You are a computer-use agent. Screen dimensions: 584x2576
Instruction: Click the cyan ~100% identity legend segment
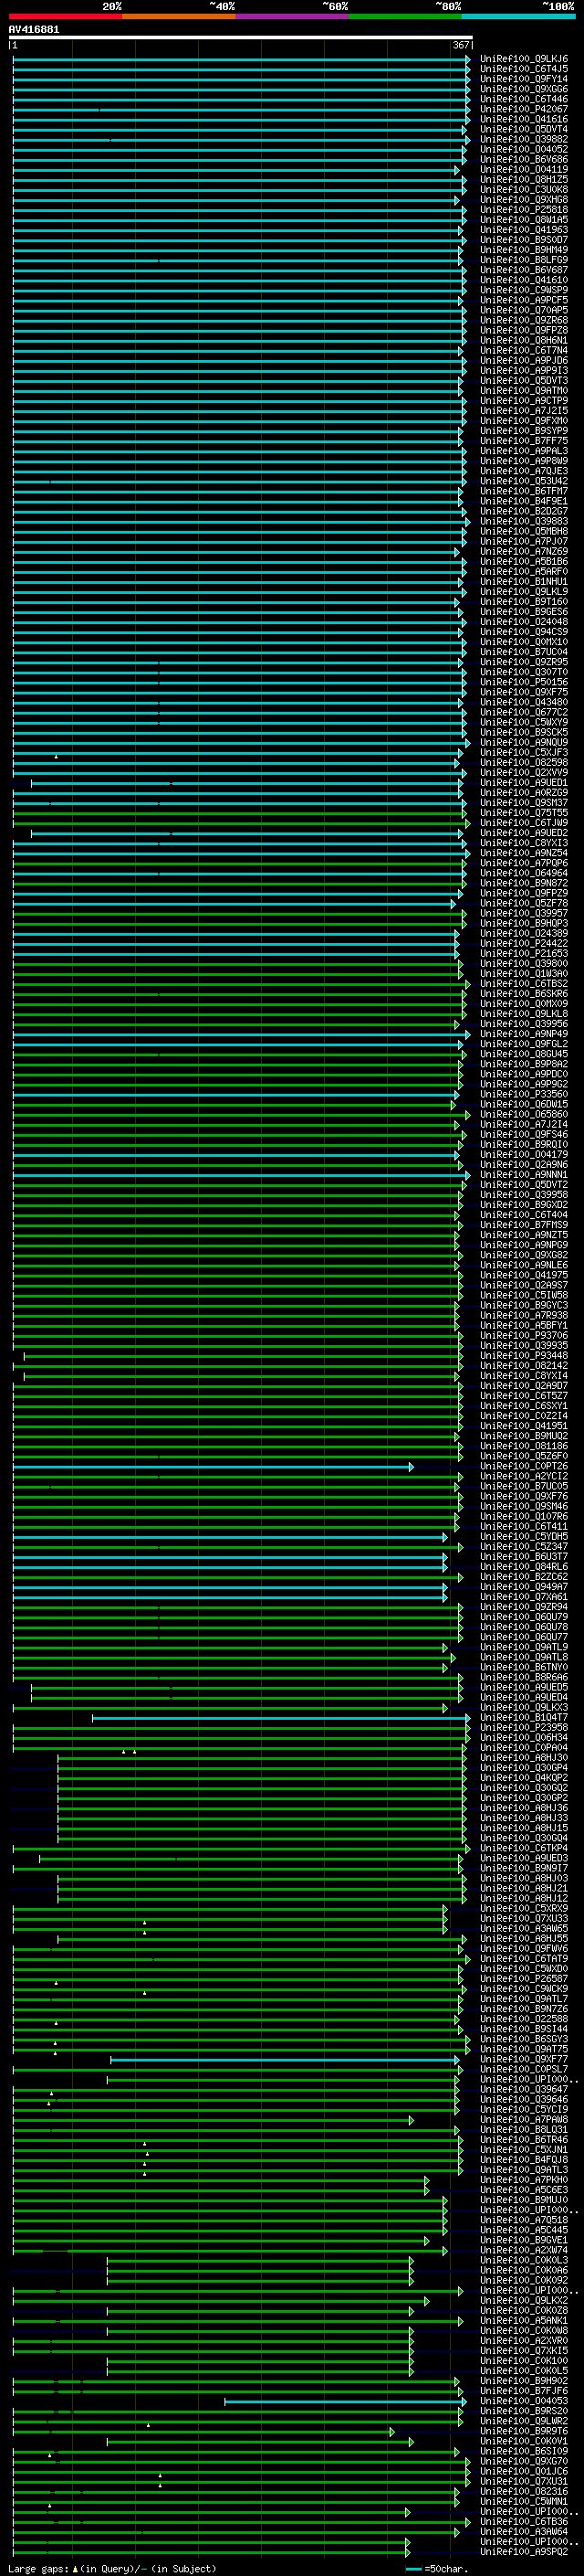(x=518, y=16)
